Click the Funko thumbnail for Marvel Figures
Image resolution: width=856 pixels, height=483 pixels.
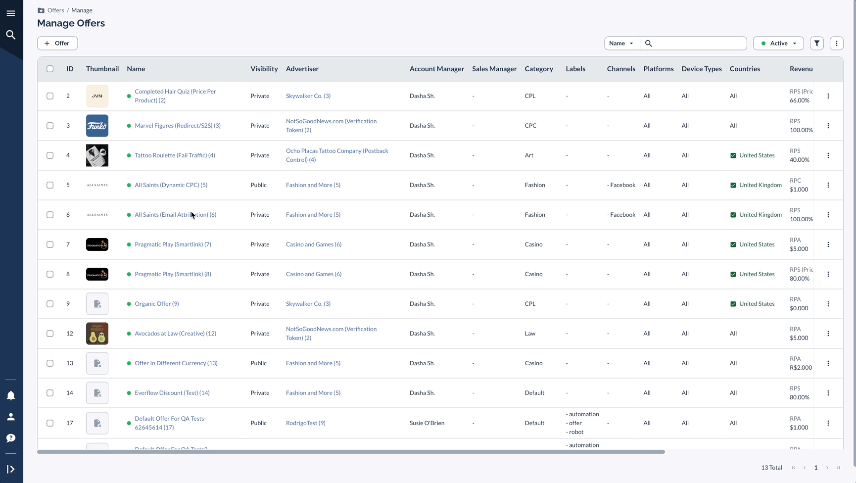click(x=97, y=126)
